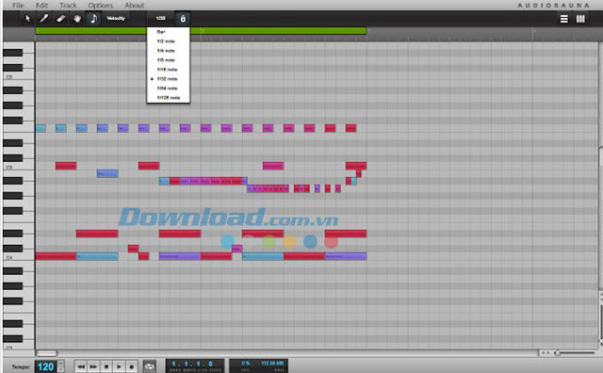Viewport: 603px width, 373px height.
Task: Open the Options menu
Action: coord(101,6)
